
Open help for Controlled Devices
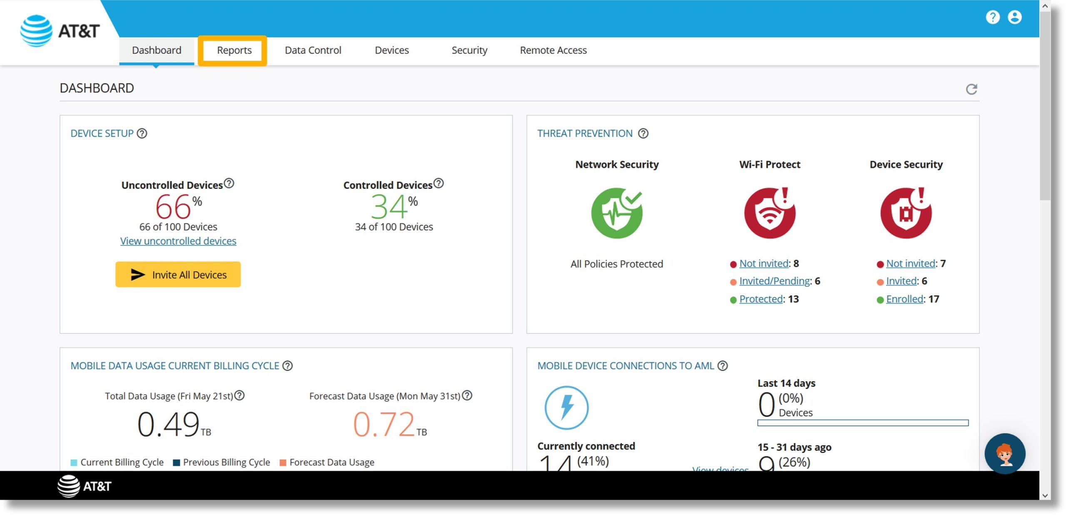438,183
